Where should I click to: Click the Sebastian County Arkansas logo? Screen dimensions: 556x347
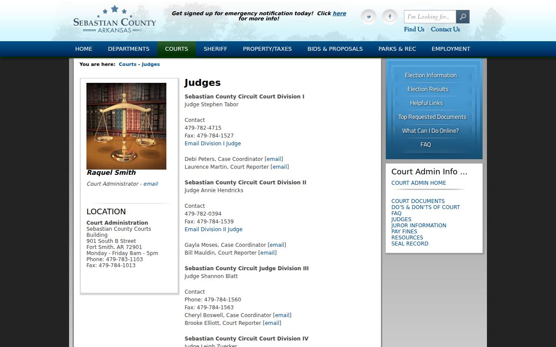click(115, 20)
